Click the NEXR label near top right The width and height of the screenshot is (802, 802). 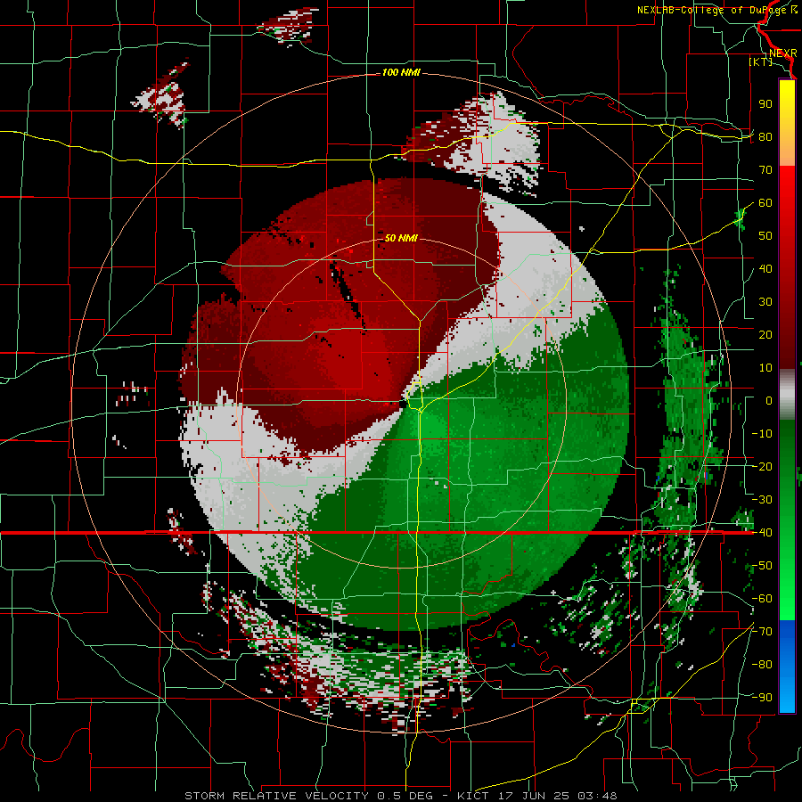coord(783,53)
